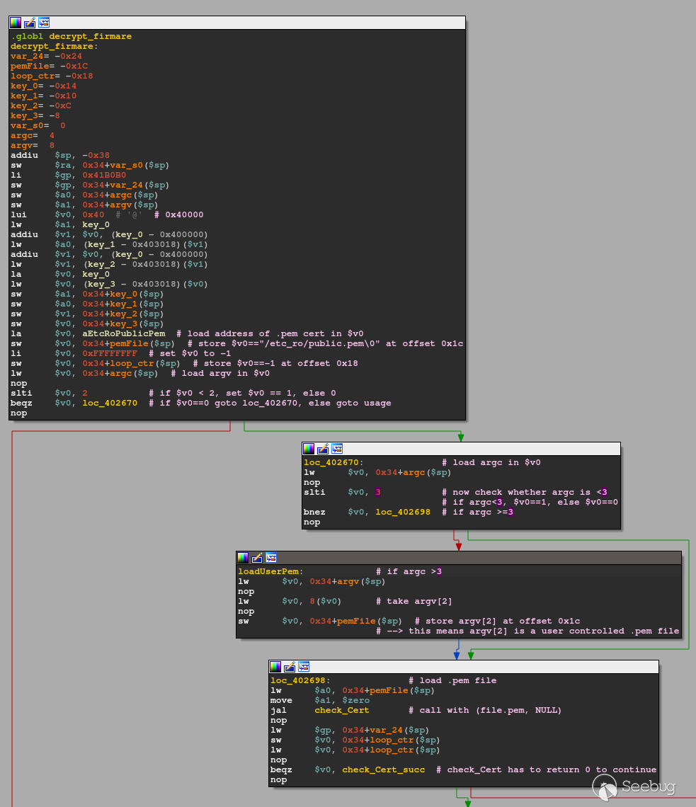This screenshot has width=696, height=807.
Task: Click the node color icon on loc_402698 block
Action: (275, 667)
